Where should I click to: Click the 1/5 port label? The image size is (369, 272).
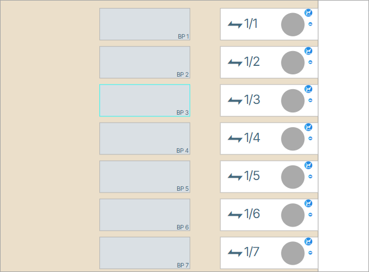251,176
